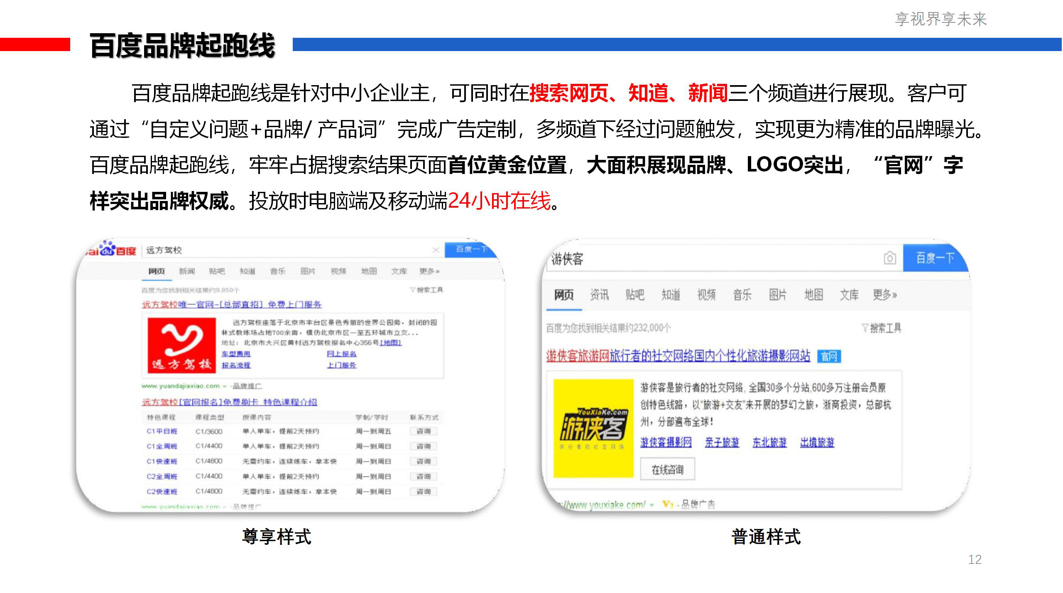Open the [地图] link after the address
The width and height of the screenshot is (1063, 593).
click(391, 343)
